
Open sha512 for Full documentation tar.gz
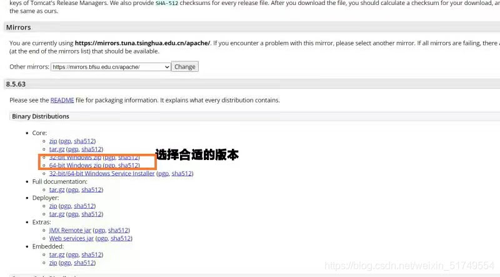[x=92, y=189]
